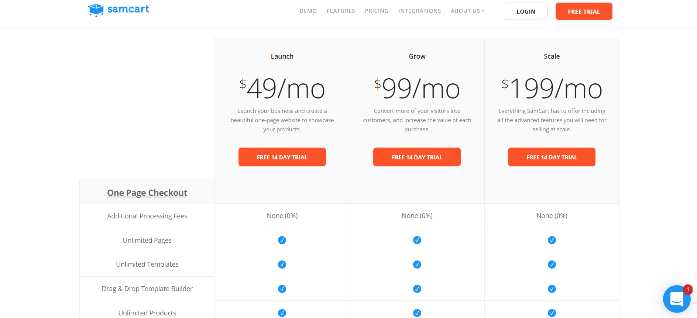Visit the Integrations page
The width and height of the screenshot is (697, 318).
pyautogui.click(x=420, y=11)
